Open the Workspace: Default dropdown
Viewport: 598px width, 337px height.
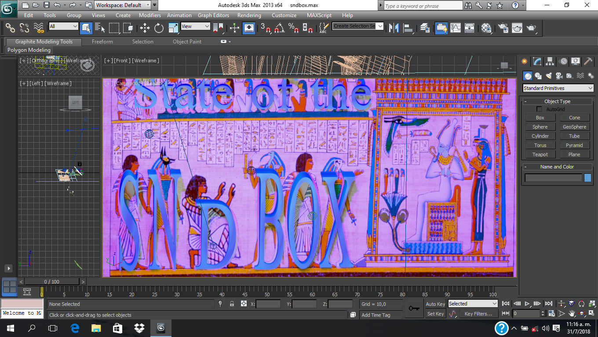pos(123,5)
